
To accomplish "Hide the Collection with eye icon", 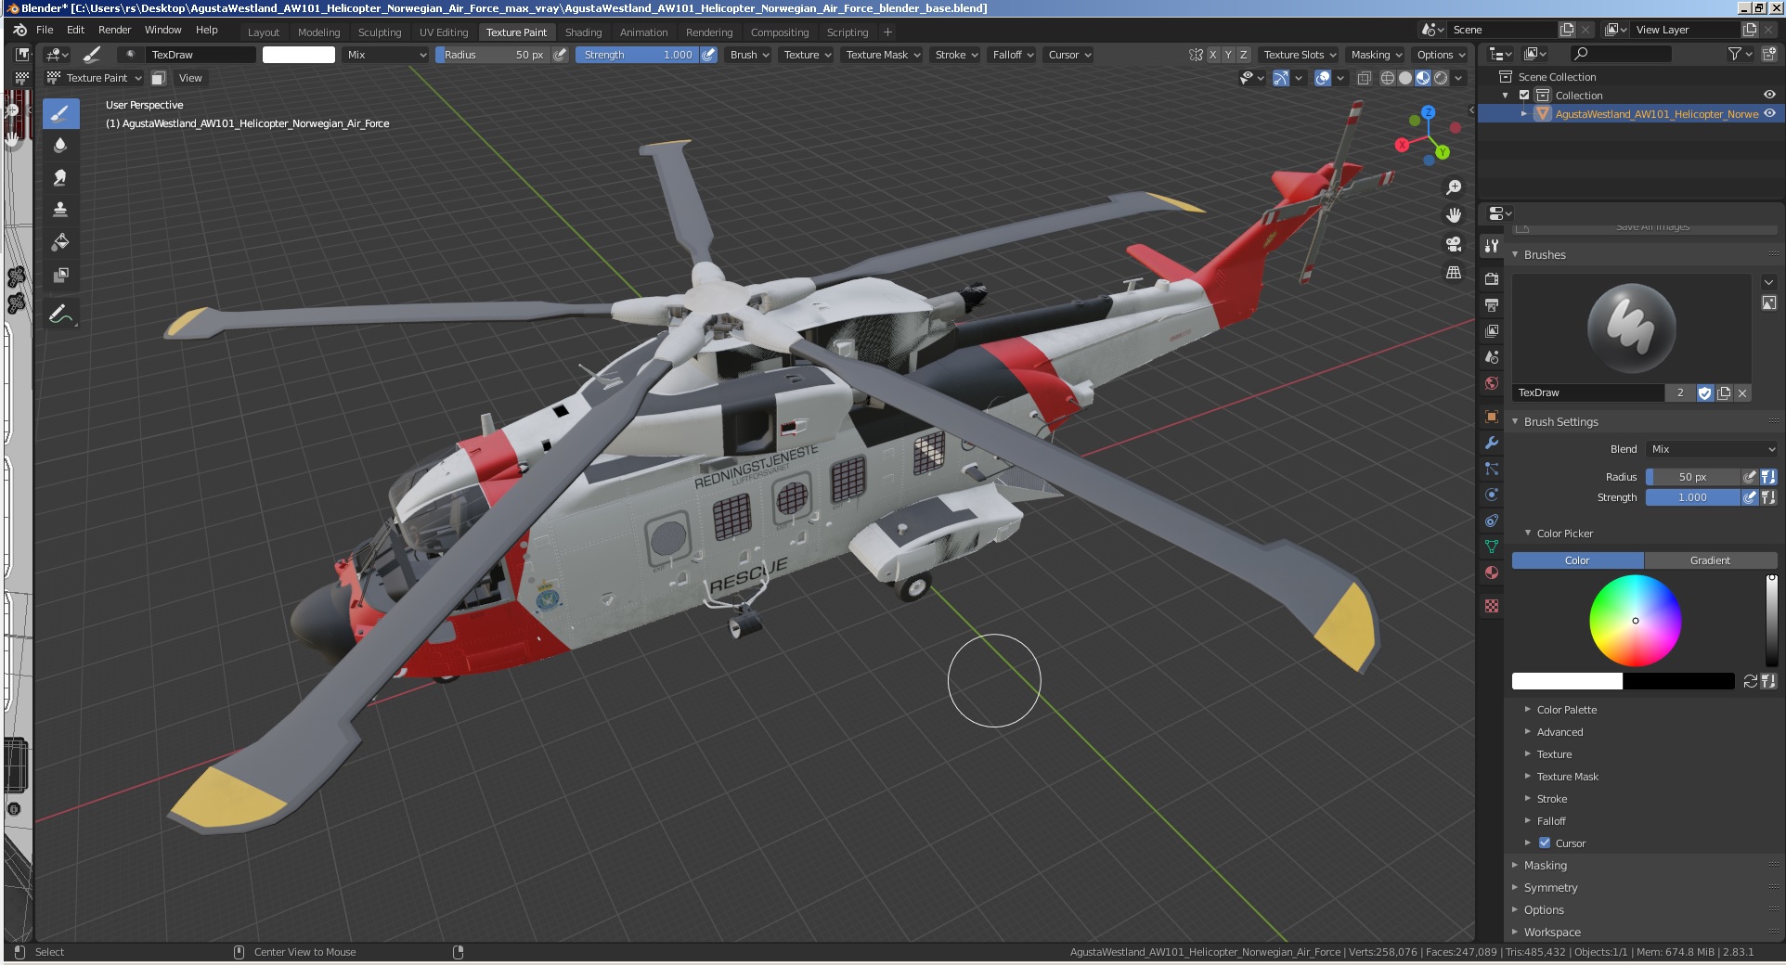I will (x=1769, y=95).
